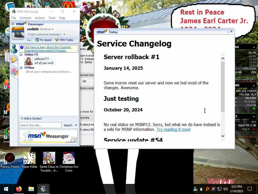Open the Customer Experience Improvement Program link
The width and height of the screenshot is (258, 194).
tap(48, 49)
